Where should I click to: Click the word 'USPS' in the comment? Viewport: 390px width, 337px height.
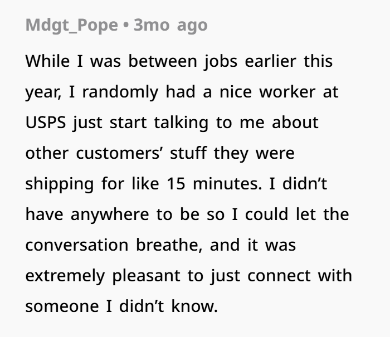point(46,123)
